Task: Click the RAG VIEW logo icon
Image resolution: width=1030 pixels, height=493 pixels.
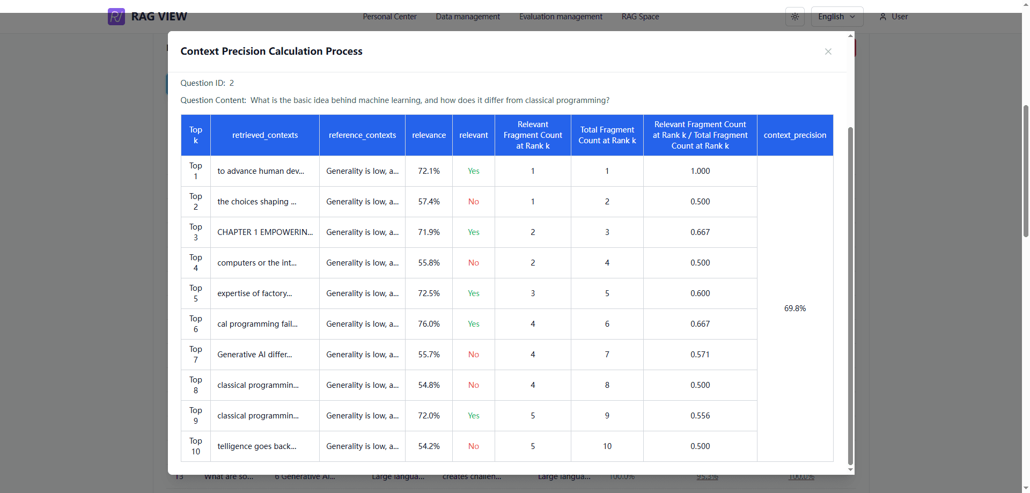Action: (116, 17)
